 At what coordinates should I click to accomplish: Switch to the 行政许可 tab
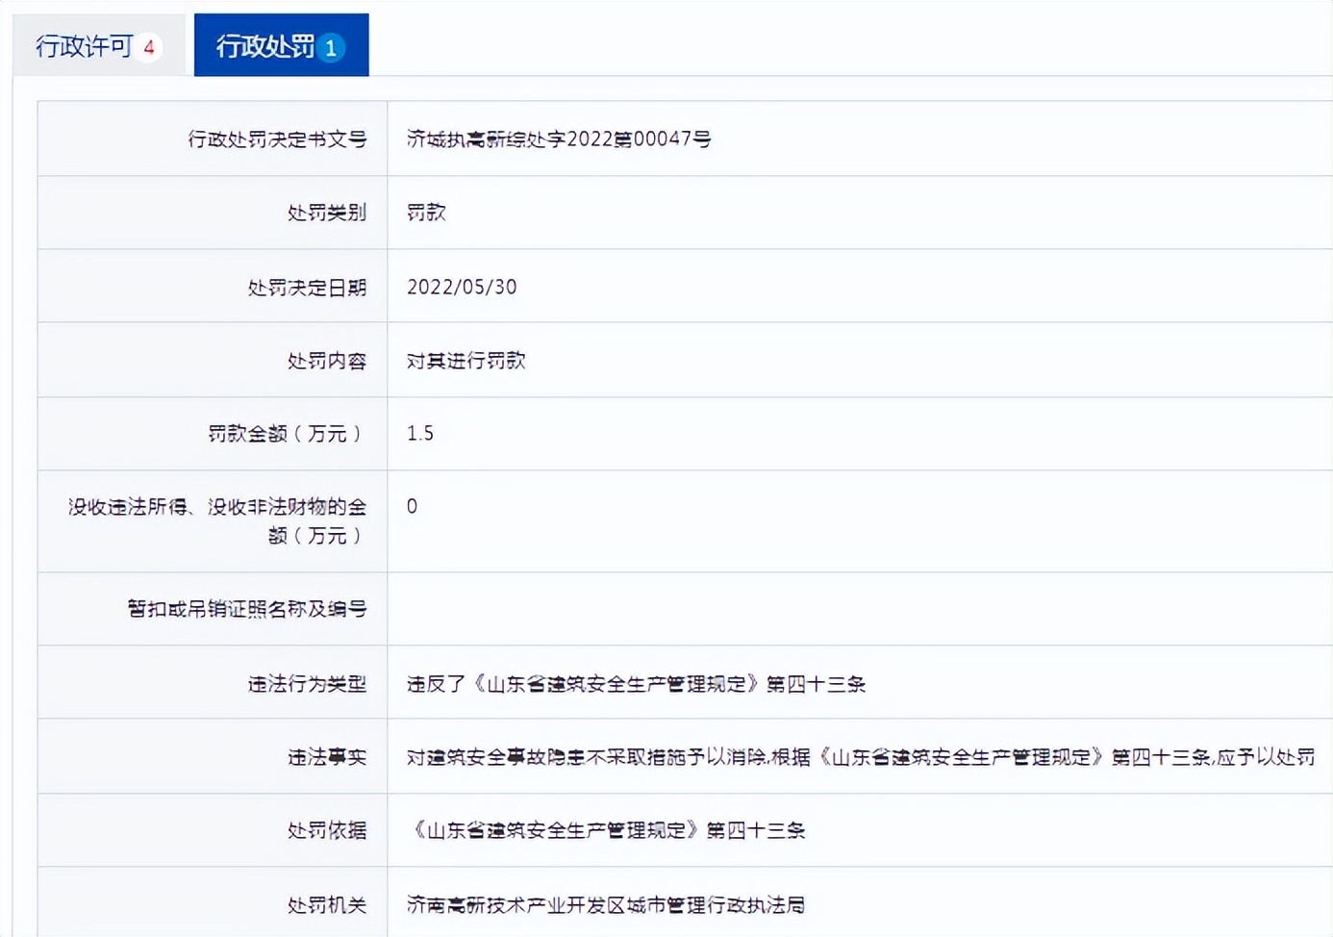pyautogui.click(x=98, y=45)
